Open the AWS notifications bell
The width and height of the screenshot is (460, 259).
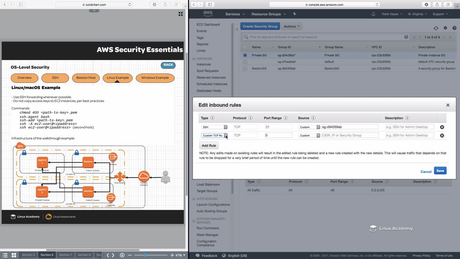373,14
